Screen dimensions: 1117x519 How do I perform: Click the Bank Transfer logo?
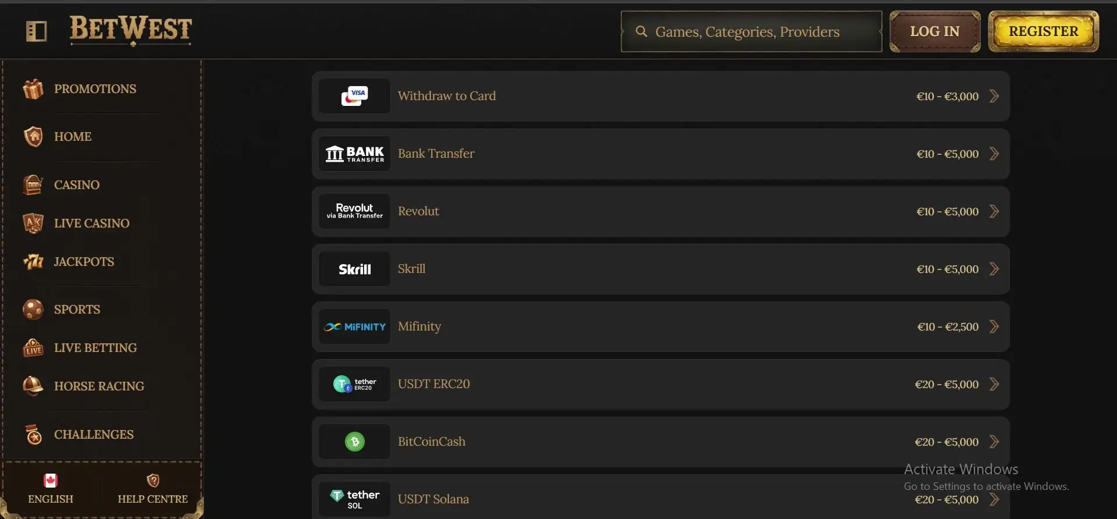354,154
